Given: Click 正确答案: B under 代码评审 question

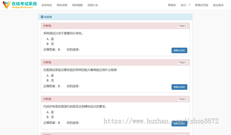Looking at the screenshot, I should click(52, 123).
